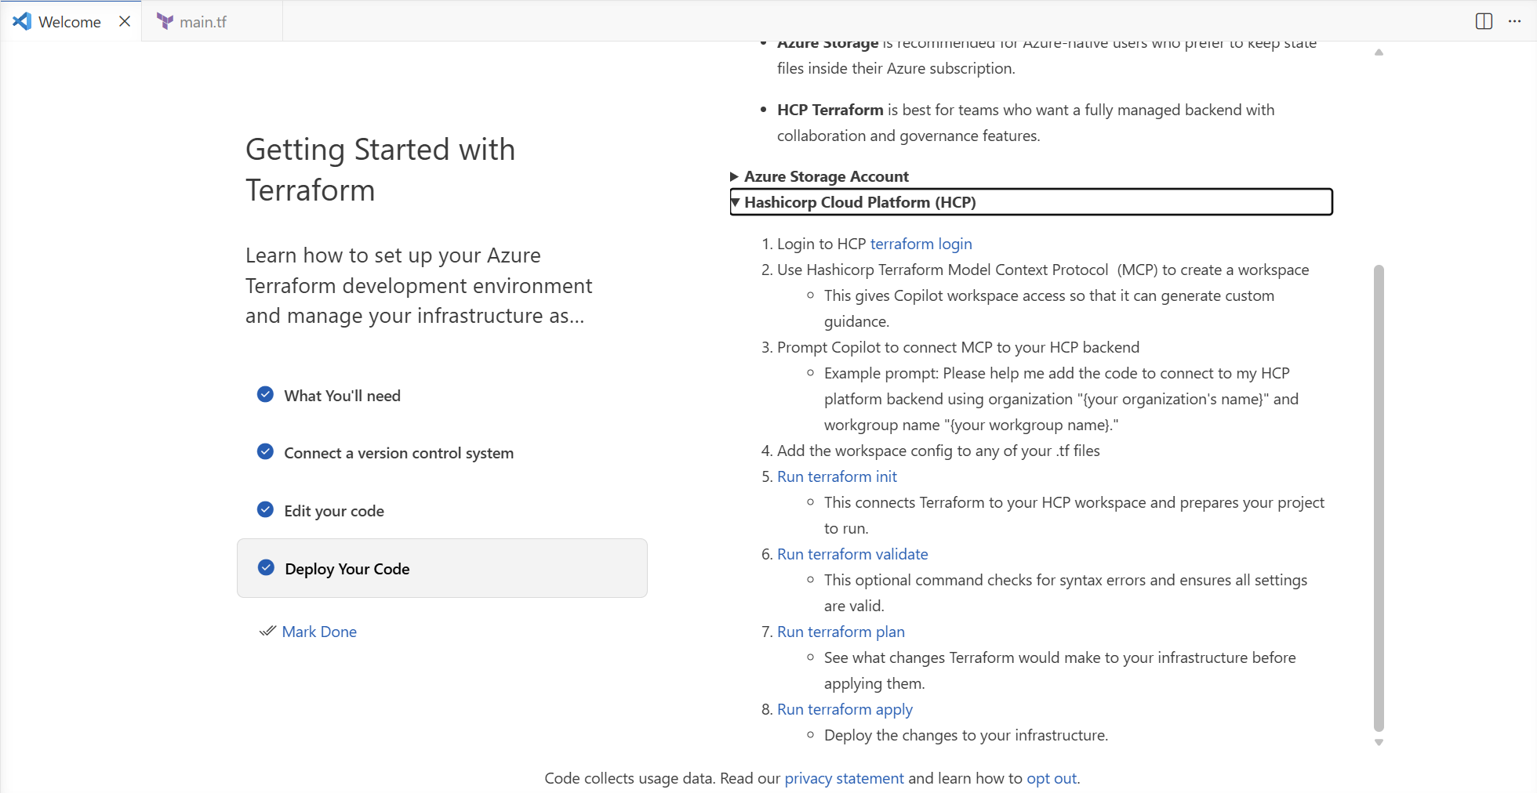Click the terraform login link
The height and width of the screenshot is (793, 1537).
[921, 244]
